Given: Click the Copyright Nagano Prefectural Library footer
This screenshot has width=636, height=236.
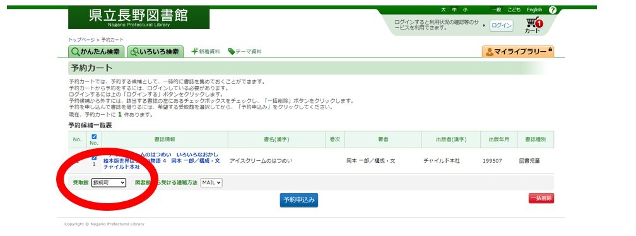Looking at the screenshot, I should (x=104, y=224).
